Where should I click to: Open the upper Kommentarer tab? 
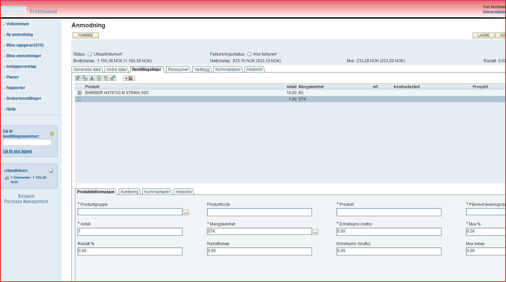point(228,70)
